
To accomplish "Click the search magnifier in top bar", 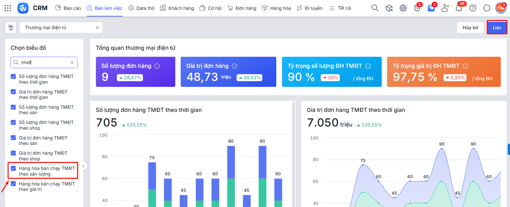I will click(x=375, y=8).
